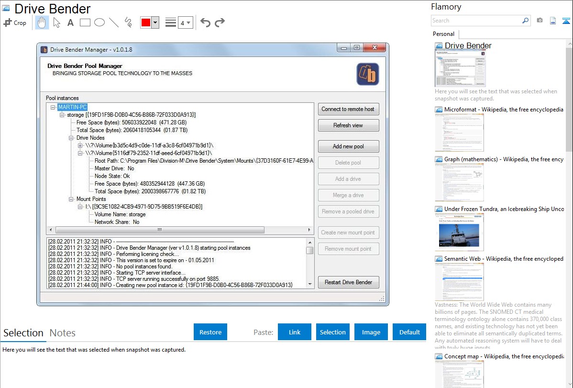Expand the Volume b3d5c4d9 node
573x388 pixels.
(x=80, y=145)
